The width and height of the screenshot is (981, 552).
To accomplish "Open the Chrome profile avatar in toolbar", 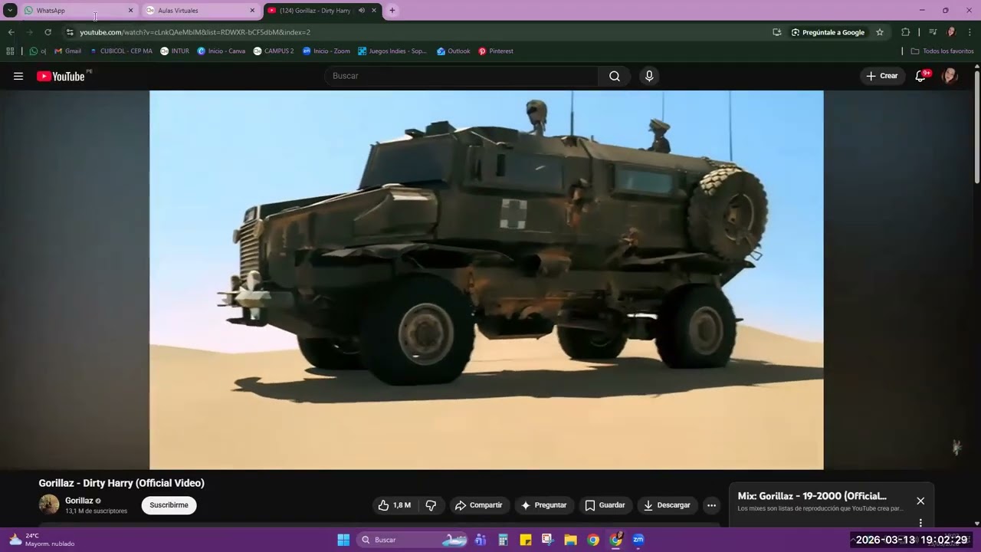I will [951, 32].
